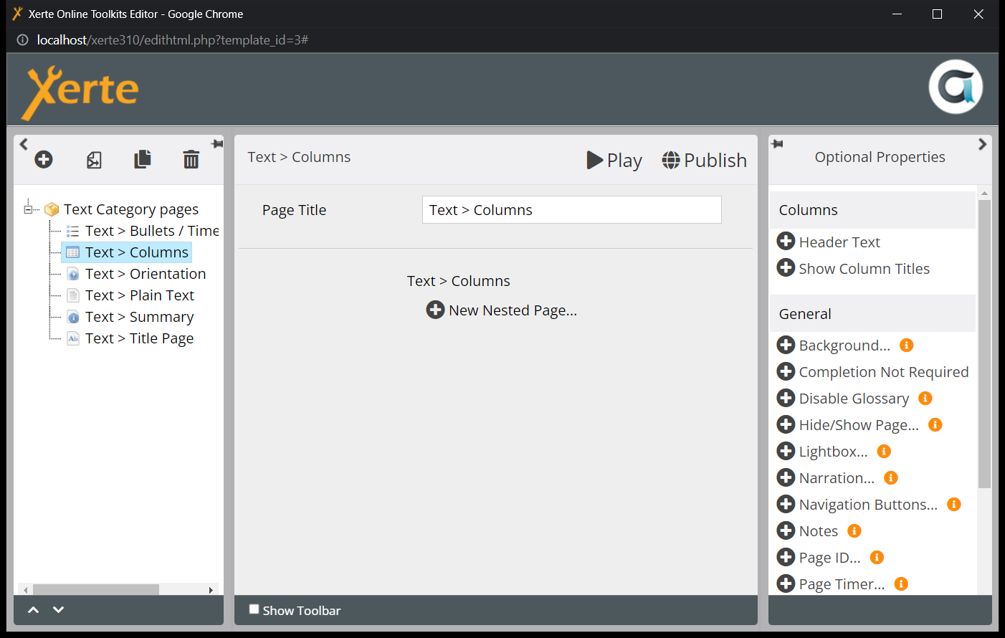Collapse the left panel with chevron arrow
This screenshot has height=638, width=1005.
[x=24, y=144]
